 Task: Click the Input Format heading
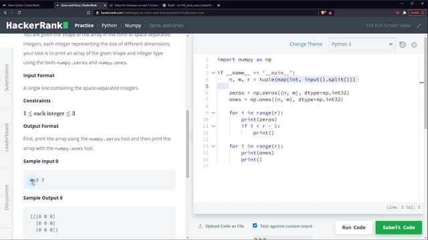[39, 75]
